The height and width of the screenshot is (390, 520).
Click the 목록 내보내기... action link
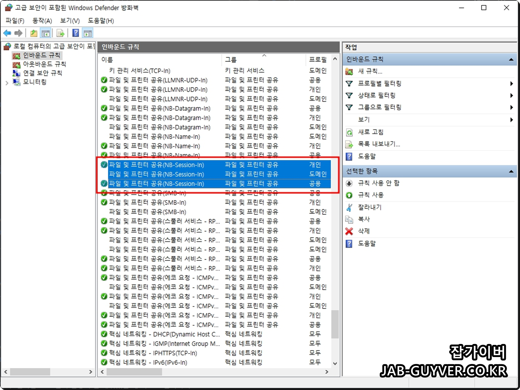coord(379,144)
